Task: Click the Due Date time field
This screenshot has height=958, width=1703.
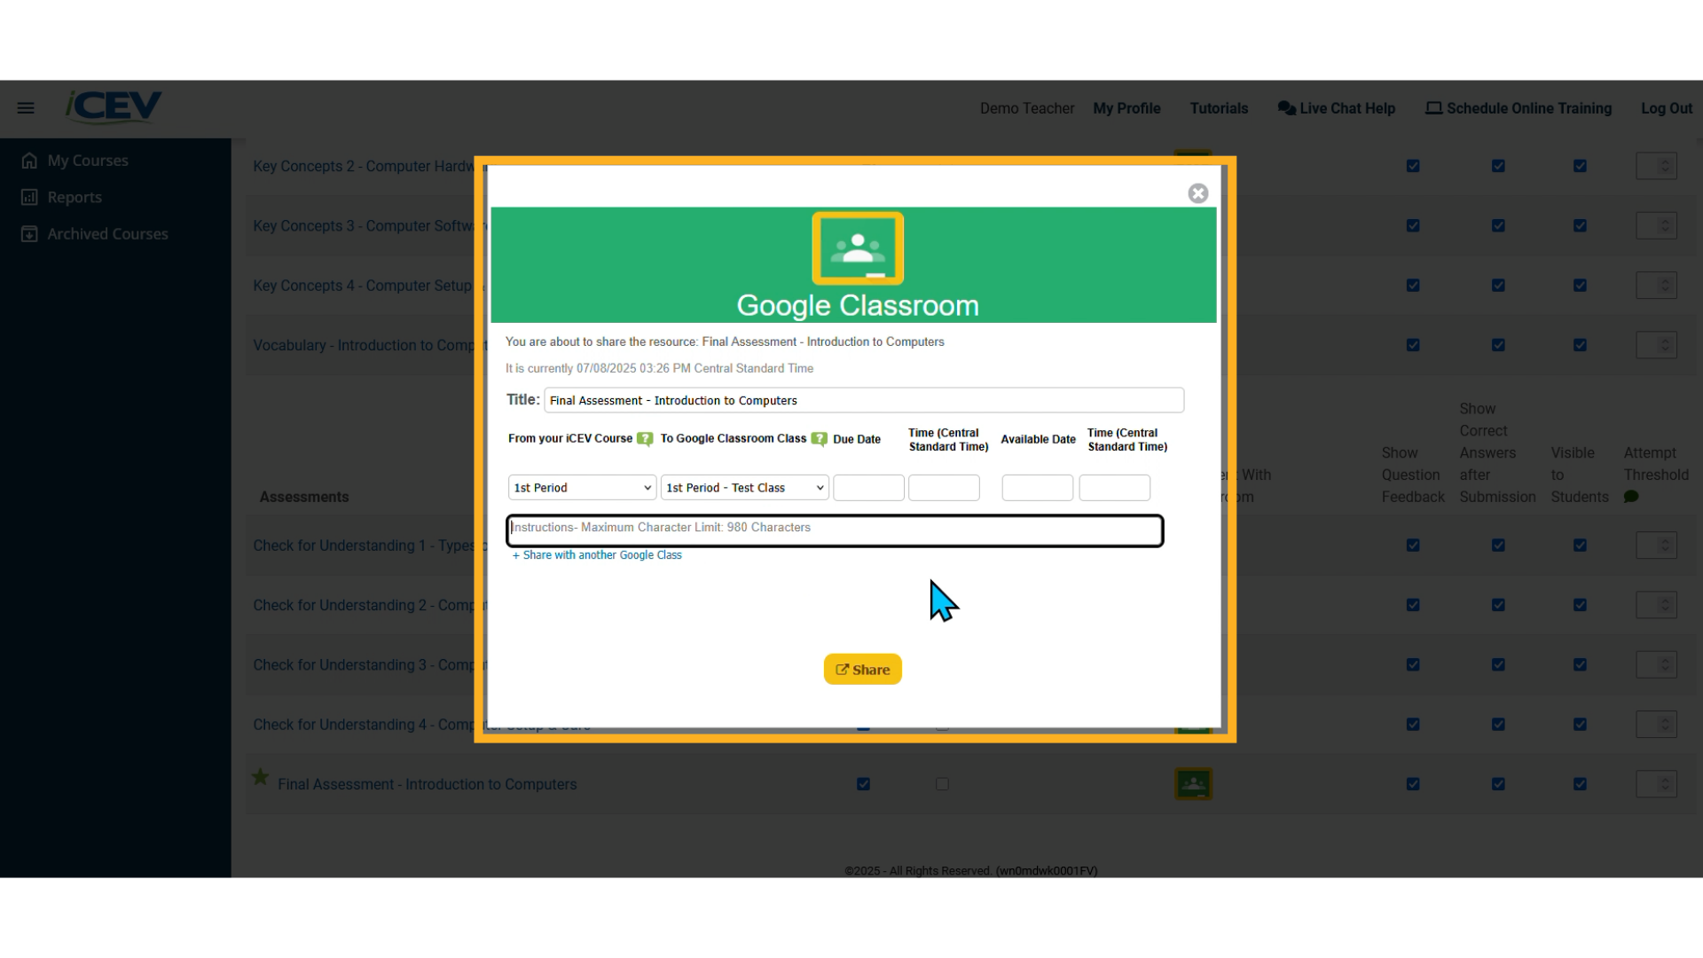Action: click(944, 488)
